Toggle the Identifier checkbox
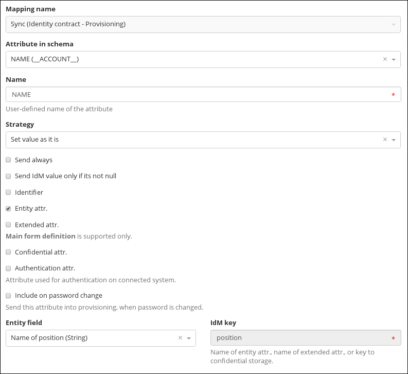Screen dimensions: 408x374 click(x=8, y=192)
